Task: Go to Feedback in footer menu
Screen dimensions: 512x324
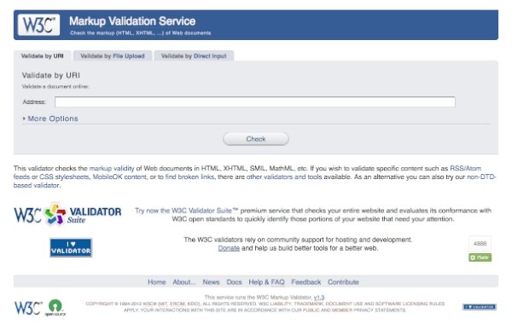Action: pos(306,282)
